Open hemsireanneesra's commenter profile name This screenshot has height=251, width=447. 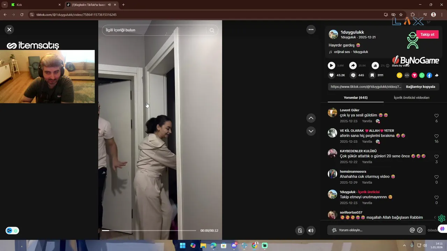click(x=353, y=172)
